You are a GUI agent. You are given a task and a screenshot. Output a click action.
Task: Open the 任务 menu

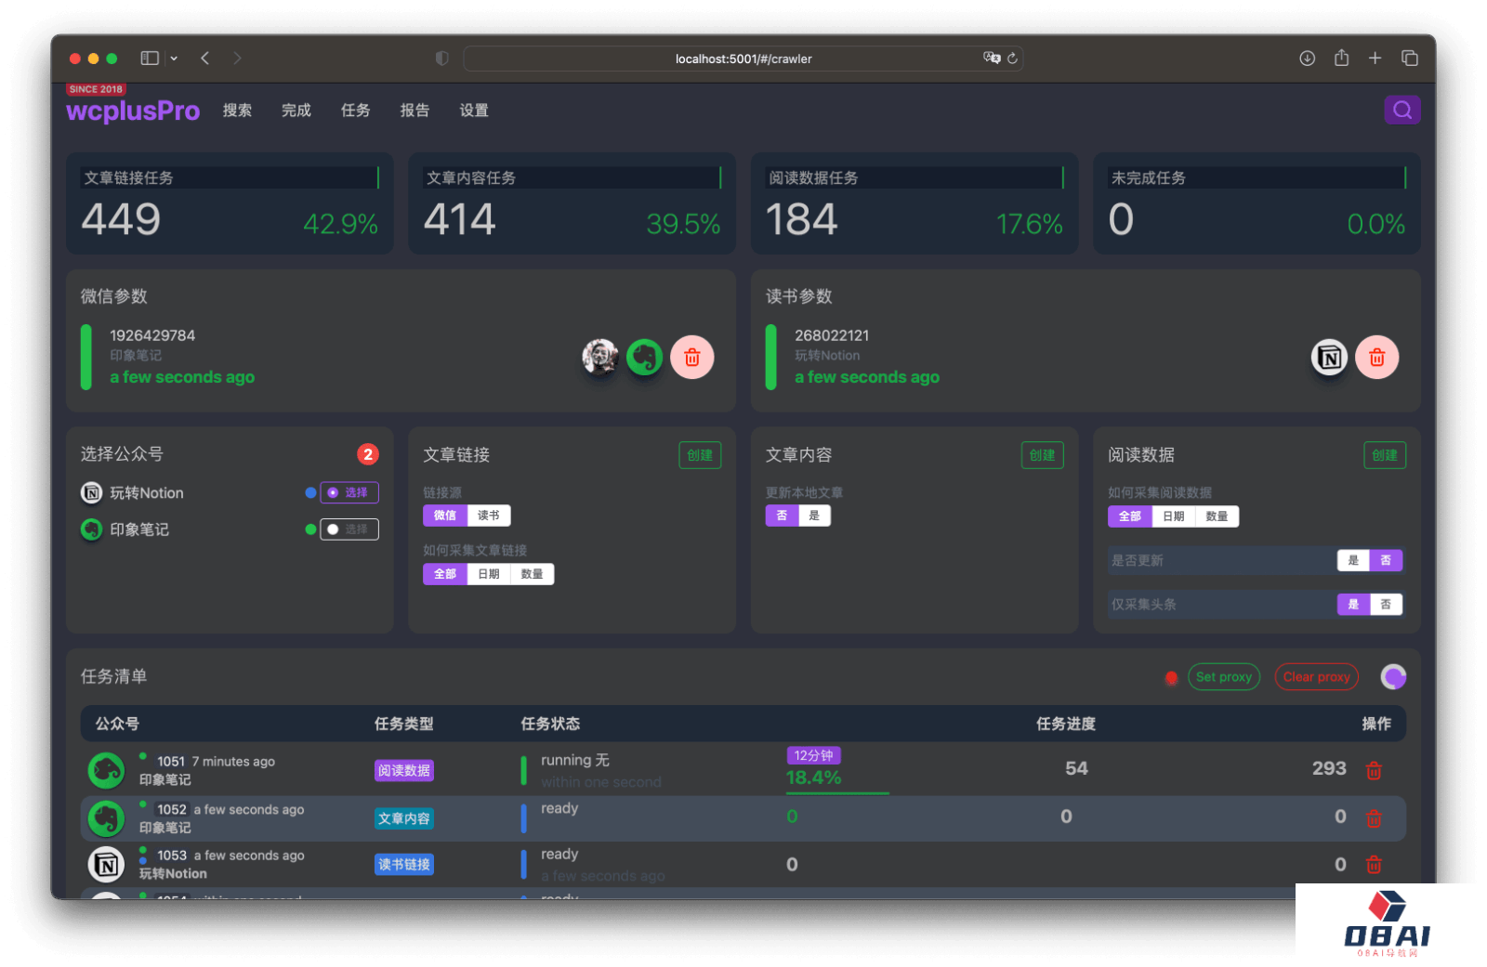[355, 111]
